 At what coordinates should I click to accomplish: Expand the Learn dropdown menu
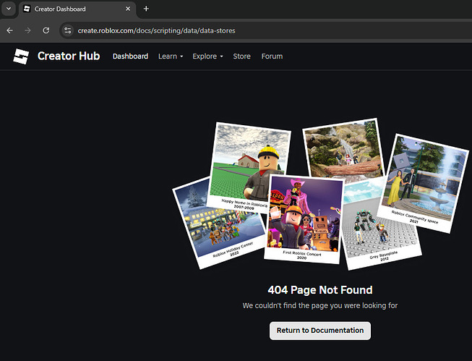point(171,56)
